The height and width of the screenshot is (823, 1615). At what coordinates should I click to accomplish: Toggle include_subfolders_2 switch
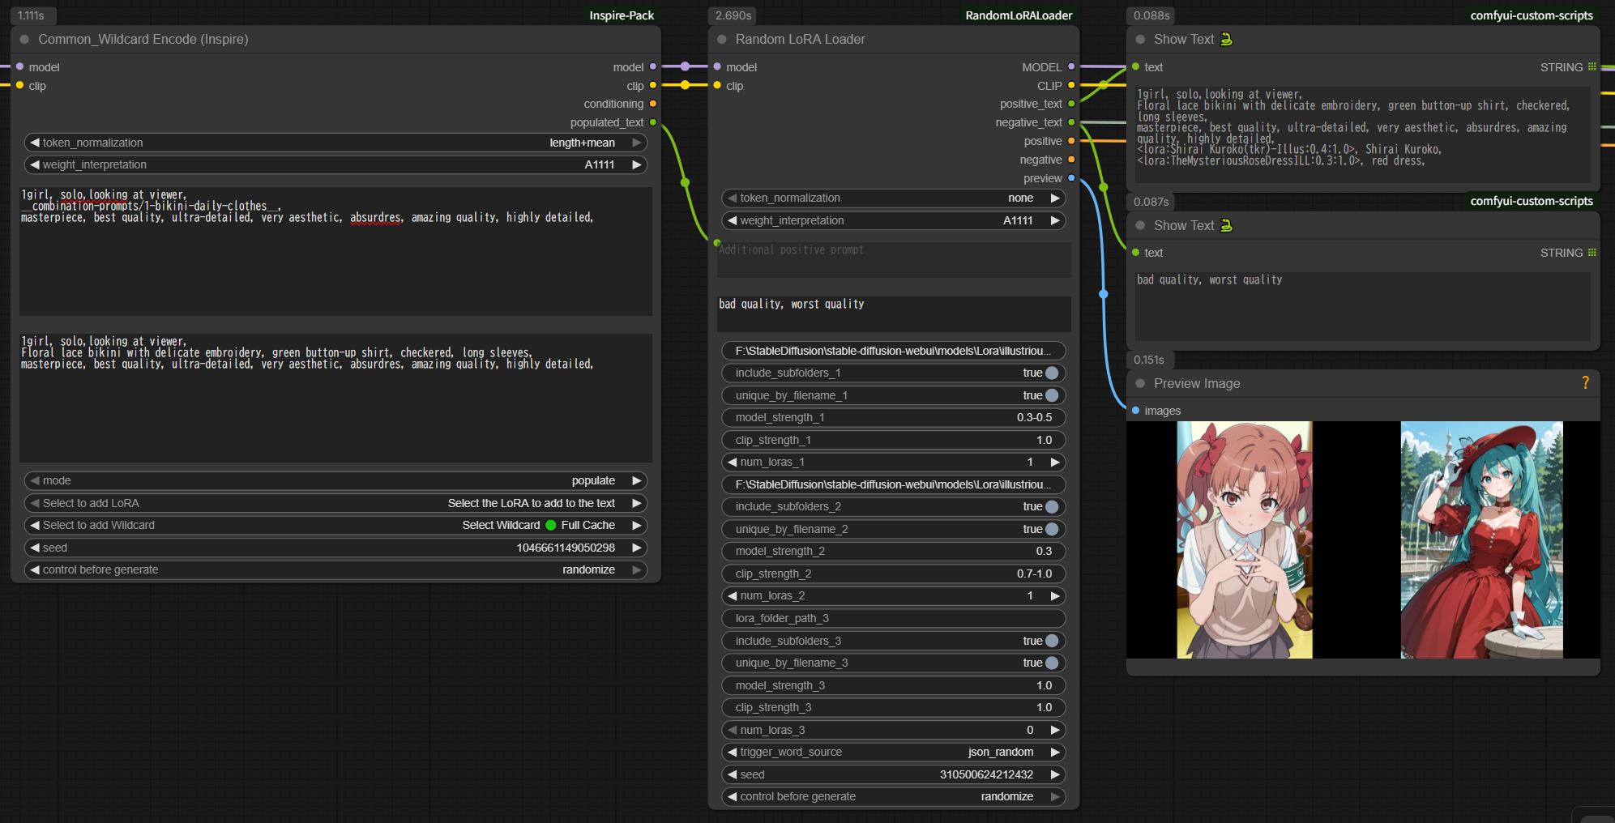[1052, 506]
